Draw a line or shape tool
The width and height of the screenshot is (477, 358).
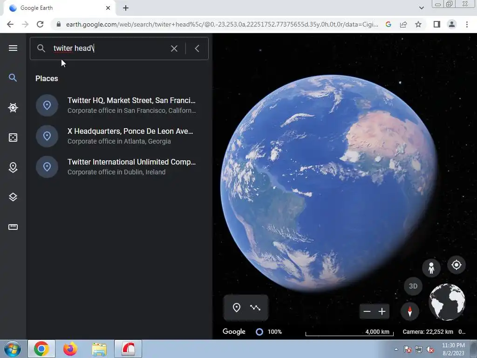click(255, 308)
